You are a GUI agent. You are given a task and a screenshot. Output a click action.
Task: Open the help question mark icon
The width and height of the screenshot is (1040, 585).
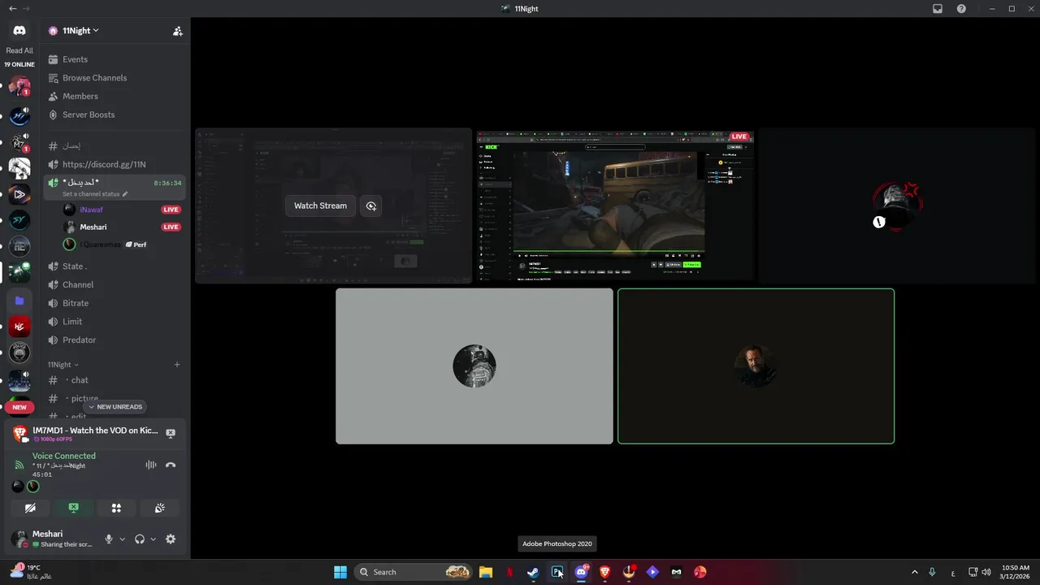click(961, 9)
